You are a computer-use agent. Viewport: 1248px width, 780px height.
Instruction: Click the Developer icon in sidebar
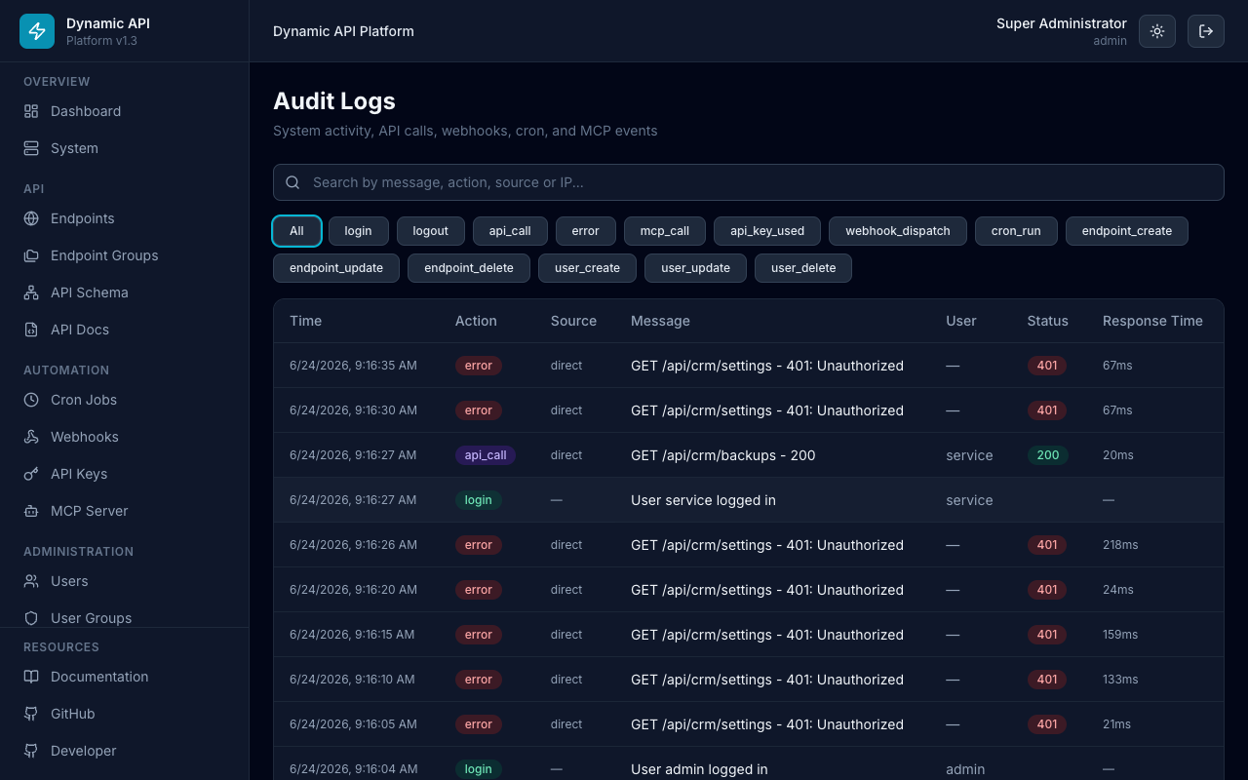(x=31, y=751)
